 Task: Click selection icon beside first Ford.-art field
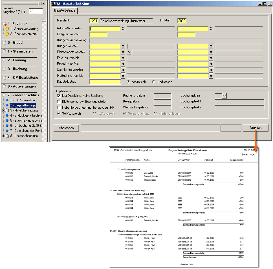123,58
